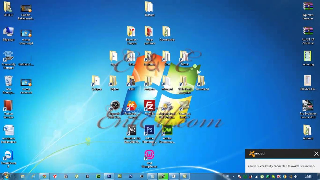Open the volume speaker tray icon

tap(296, 176)
